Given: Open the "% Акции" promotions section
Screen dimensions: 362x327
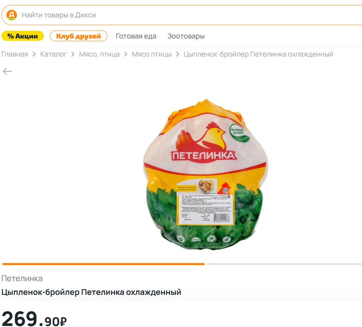Looking at the screenshot, I should 23,36.
